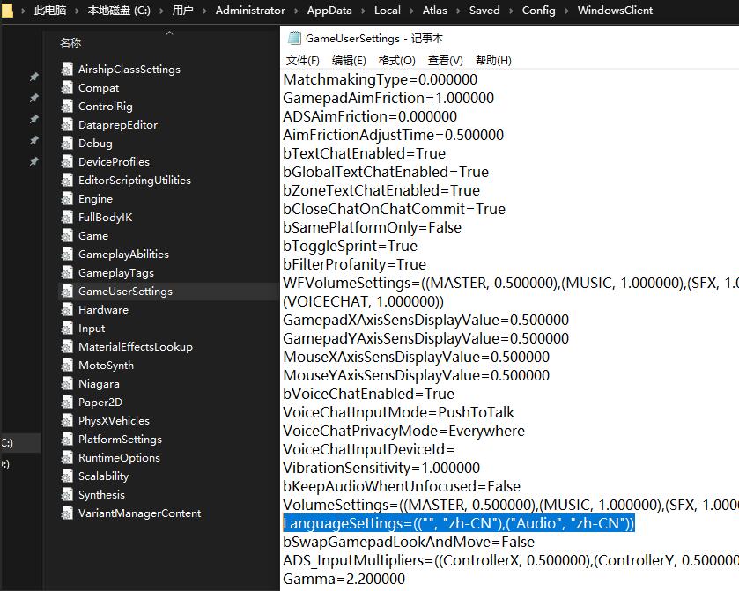Click the DeviceProfiles file icon
Viewport: 739px width, 591px height.
(x=67, y=162)
